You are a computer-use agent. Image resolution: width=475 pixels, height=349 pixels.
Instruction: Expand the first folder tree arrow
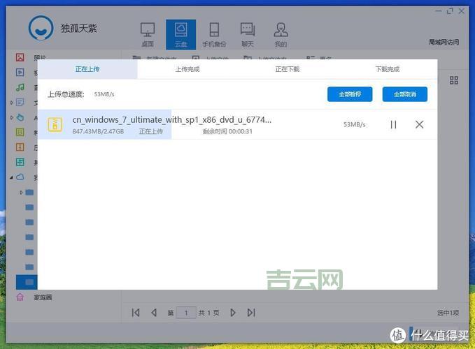click(x=21, y=192)
